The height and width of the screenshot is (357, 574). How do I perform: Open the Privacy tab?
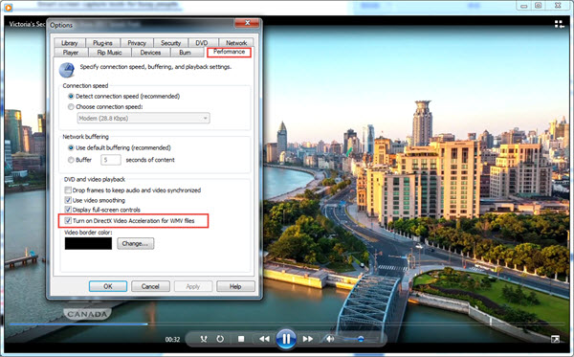(137, 43)
